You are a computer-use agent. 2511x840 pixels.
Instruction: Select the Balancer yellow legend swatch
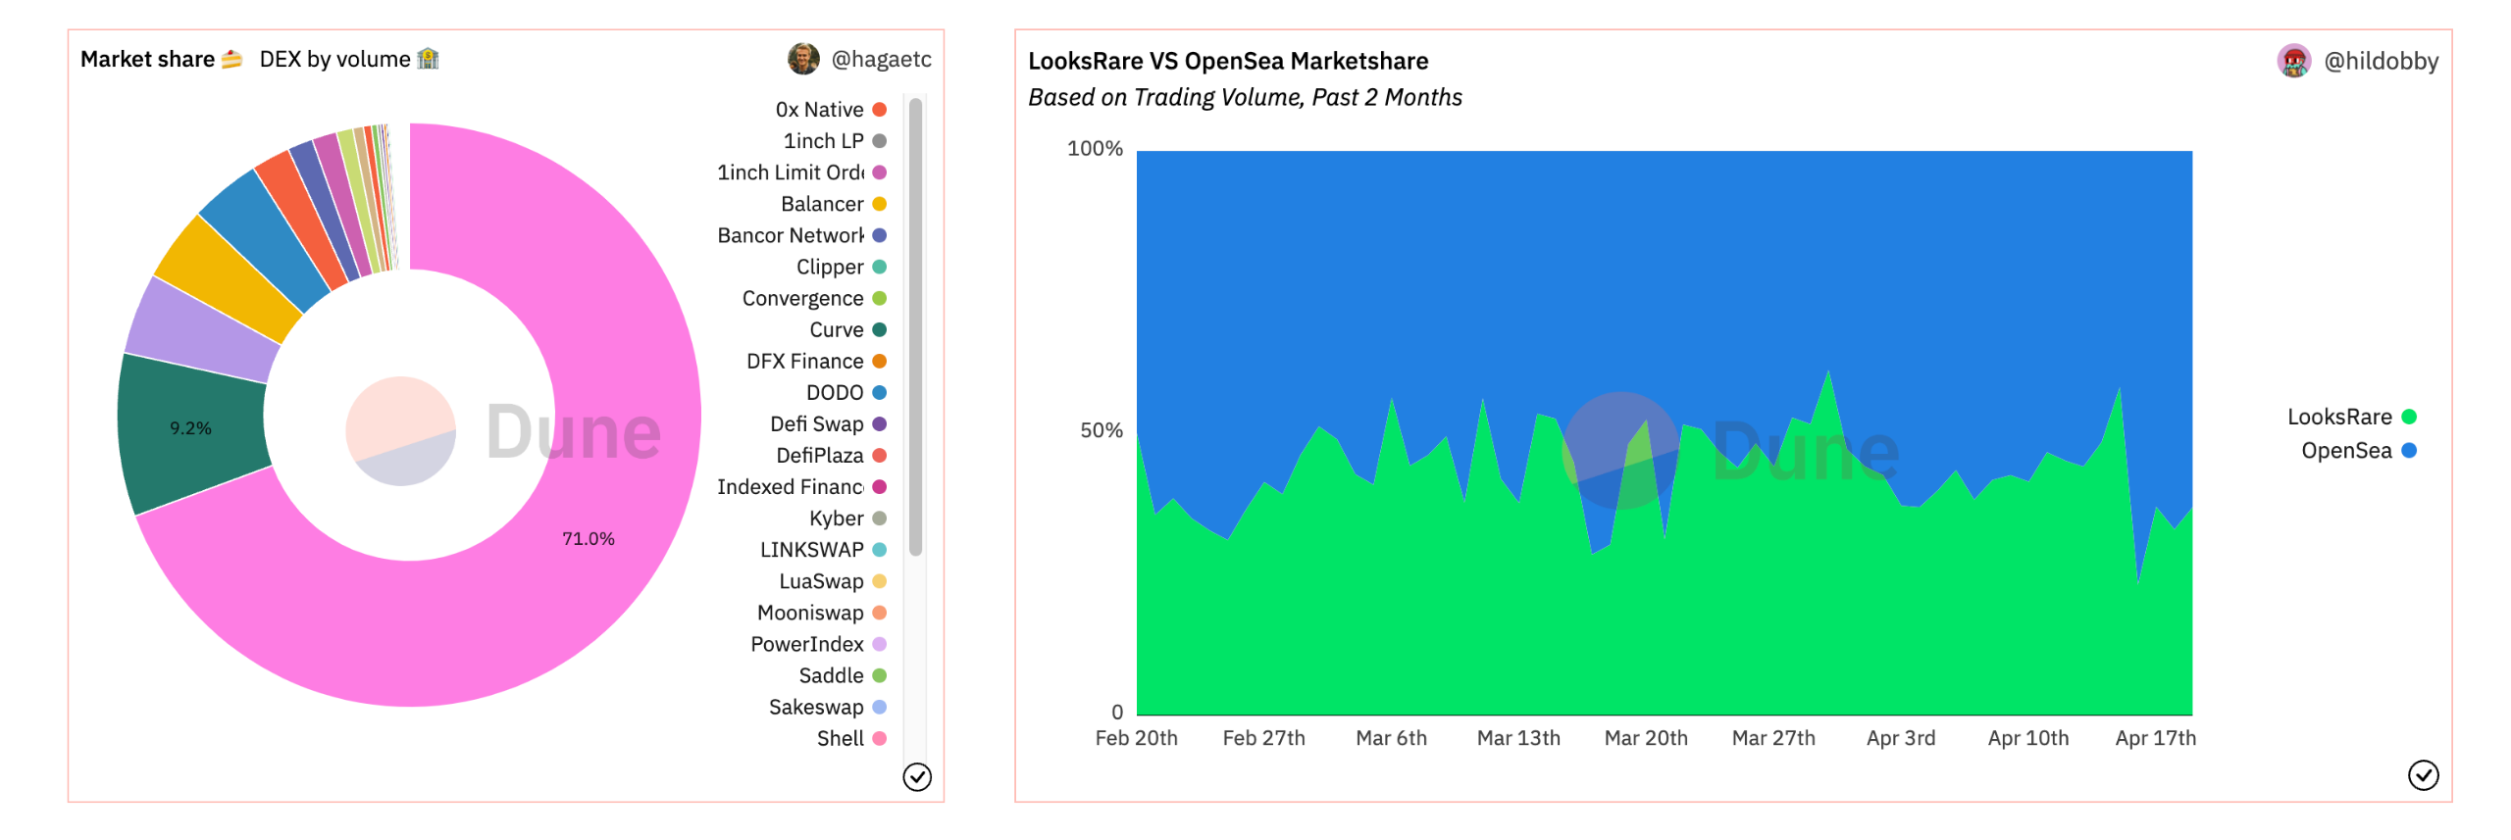[879, 204]
